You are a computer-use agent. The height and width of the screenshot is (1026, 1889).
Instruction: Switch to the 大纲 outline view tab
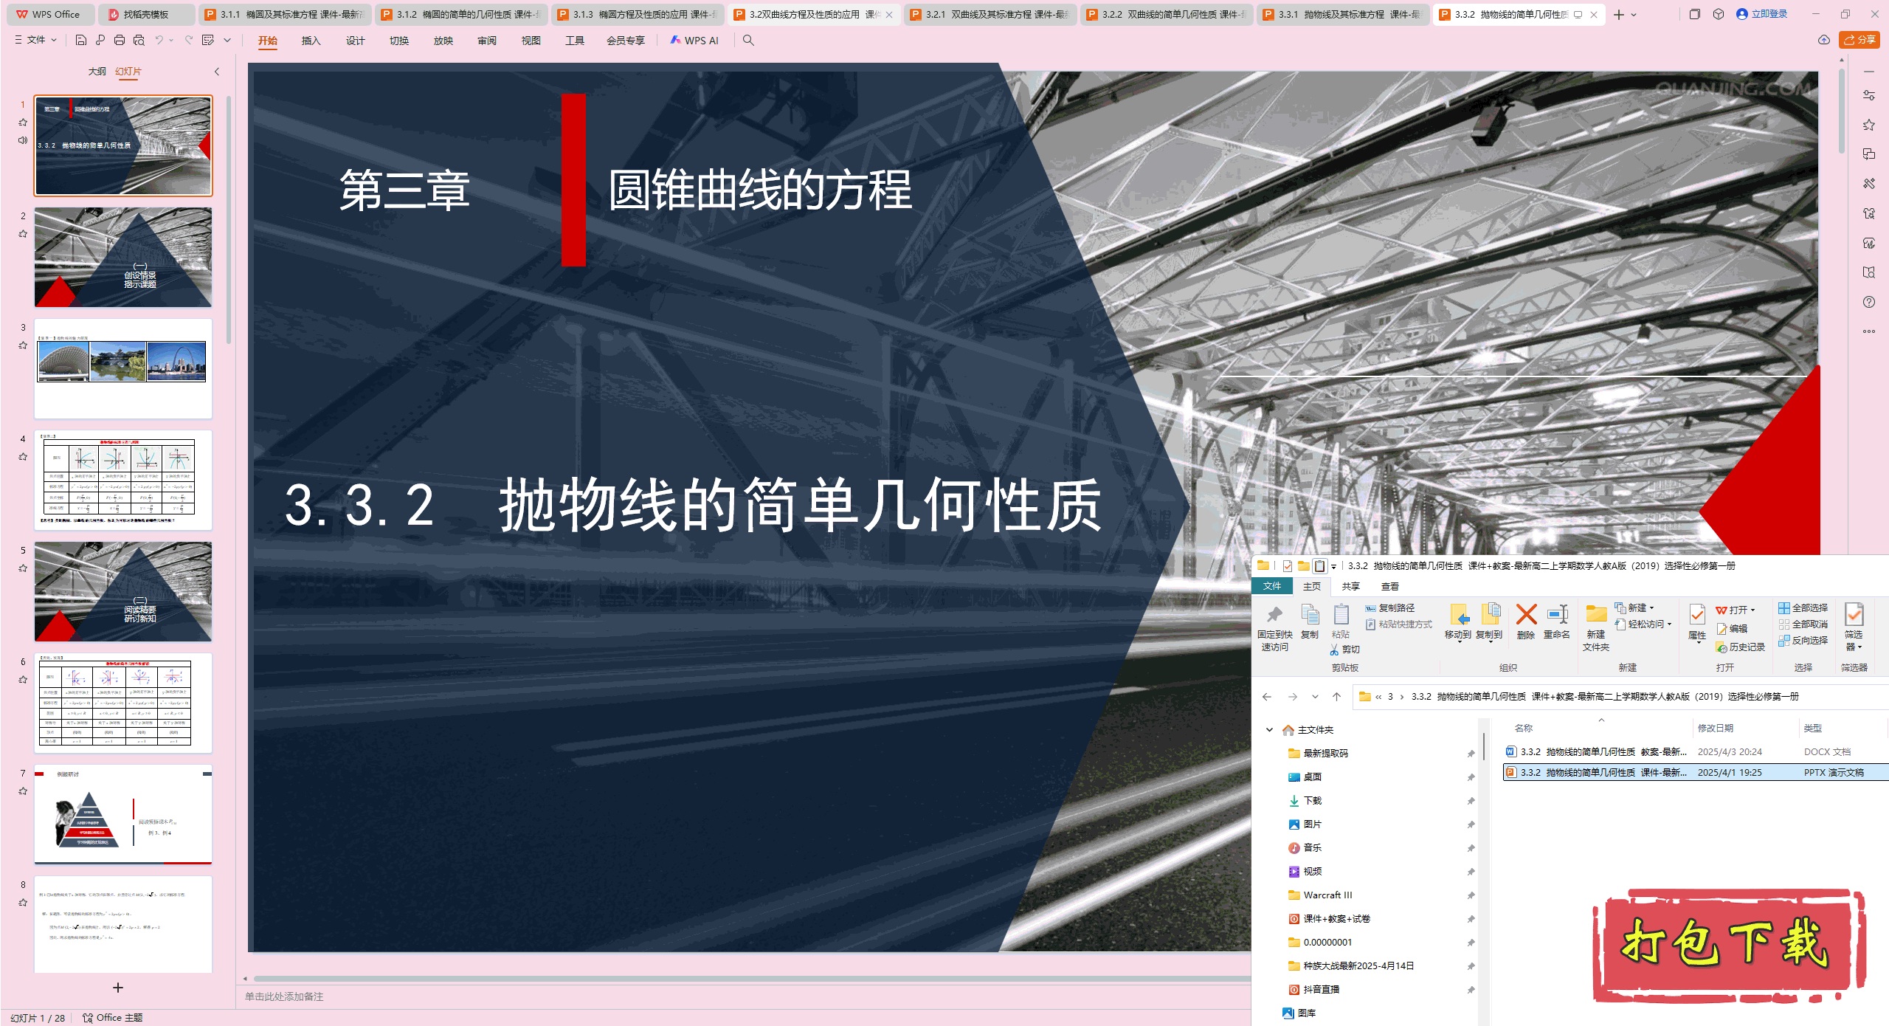pyautogui.click(x=97, y=72)
